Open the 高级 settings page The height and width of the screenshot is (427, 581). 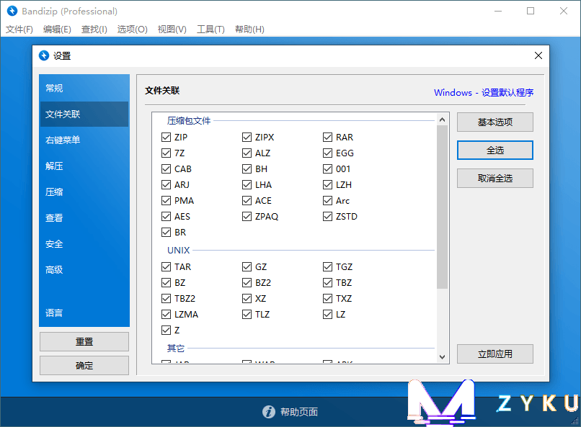point(84,269)
